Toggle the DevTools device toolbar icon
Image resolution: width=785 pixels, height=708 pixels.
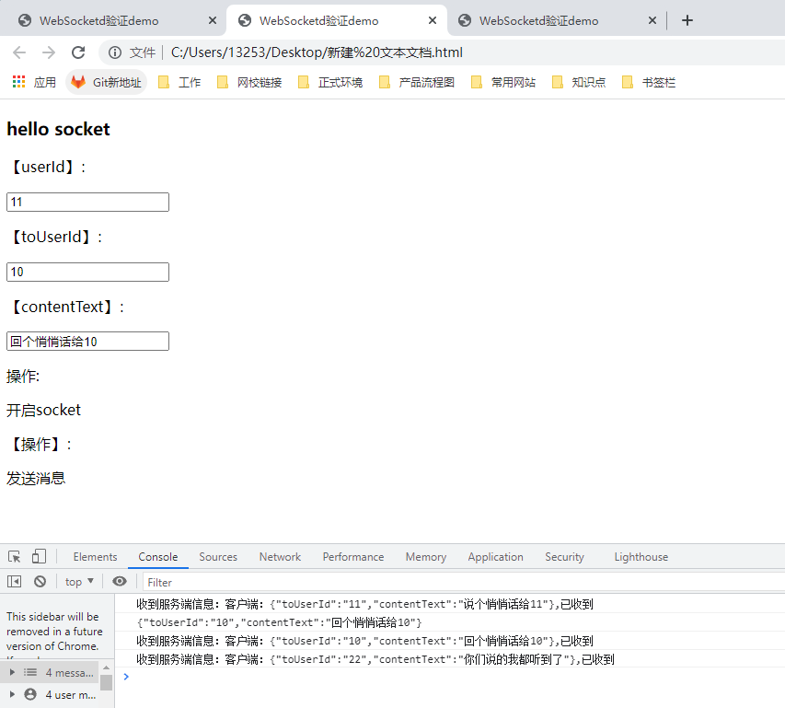(39, 557)
